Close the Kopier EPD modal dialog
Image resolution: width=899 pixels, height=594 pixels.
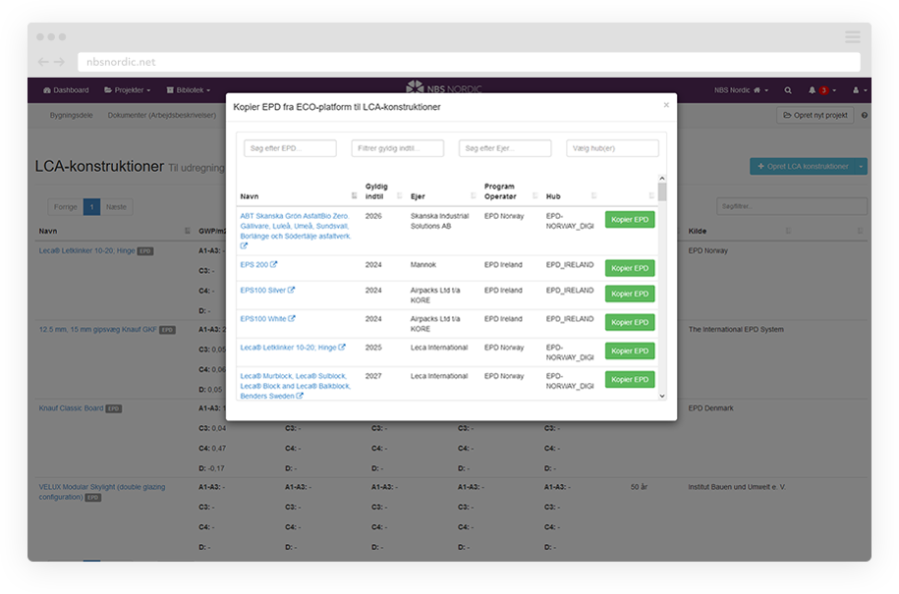point(666,105)
